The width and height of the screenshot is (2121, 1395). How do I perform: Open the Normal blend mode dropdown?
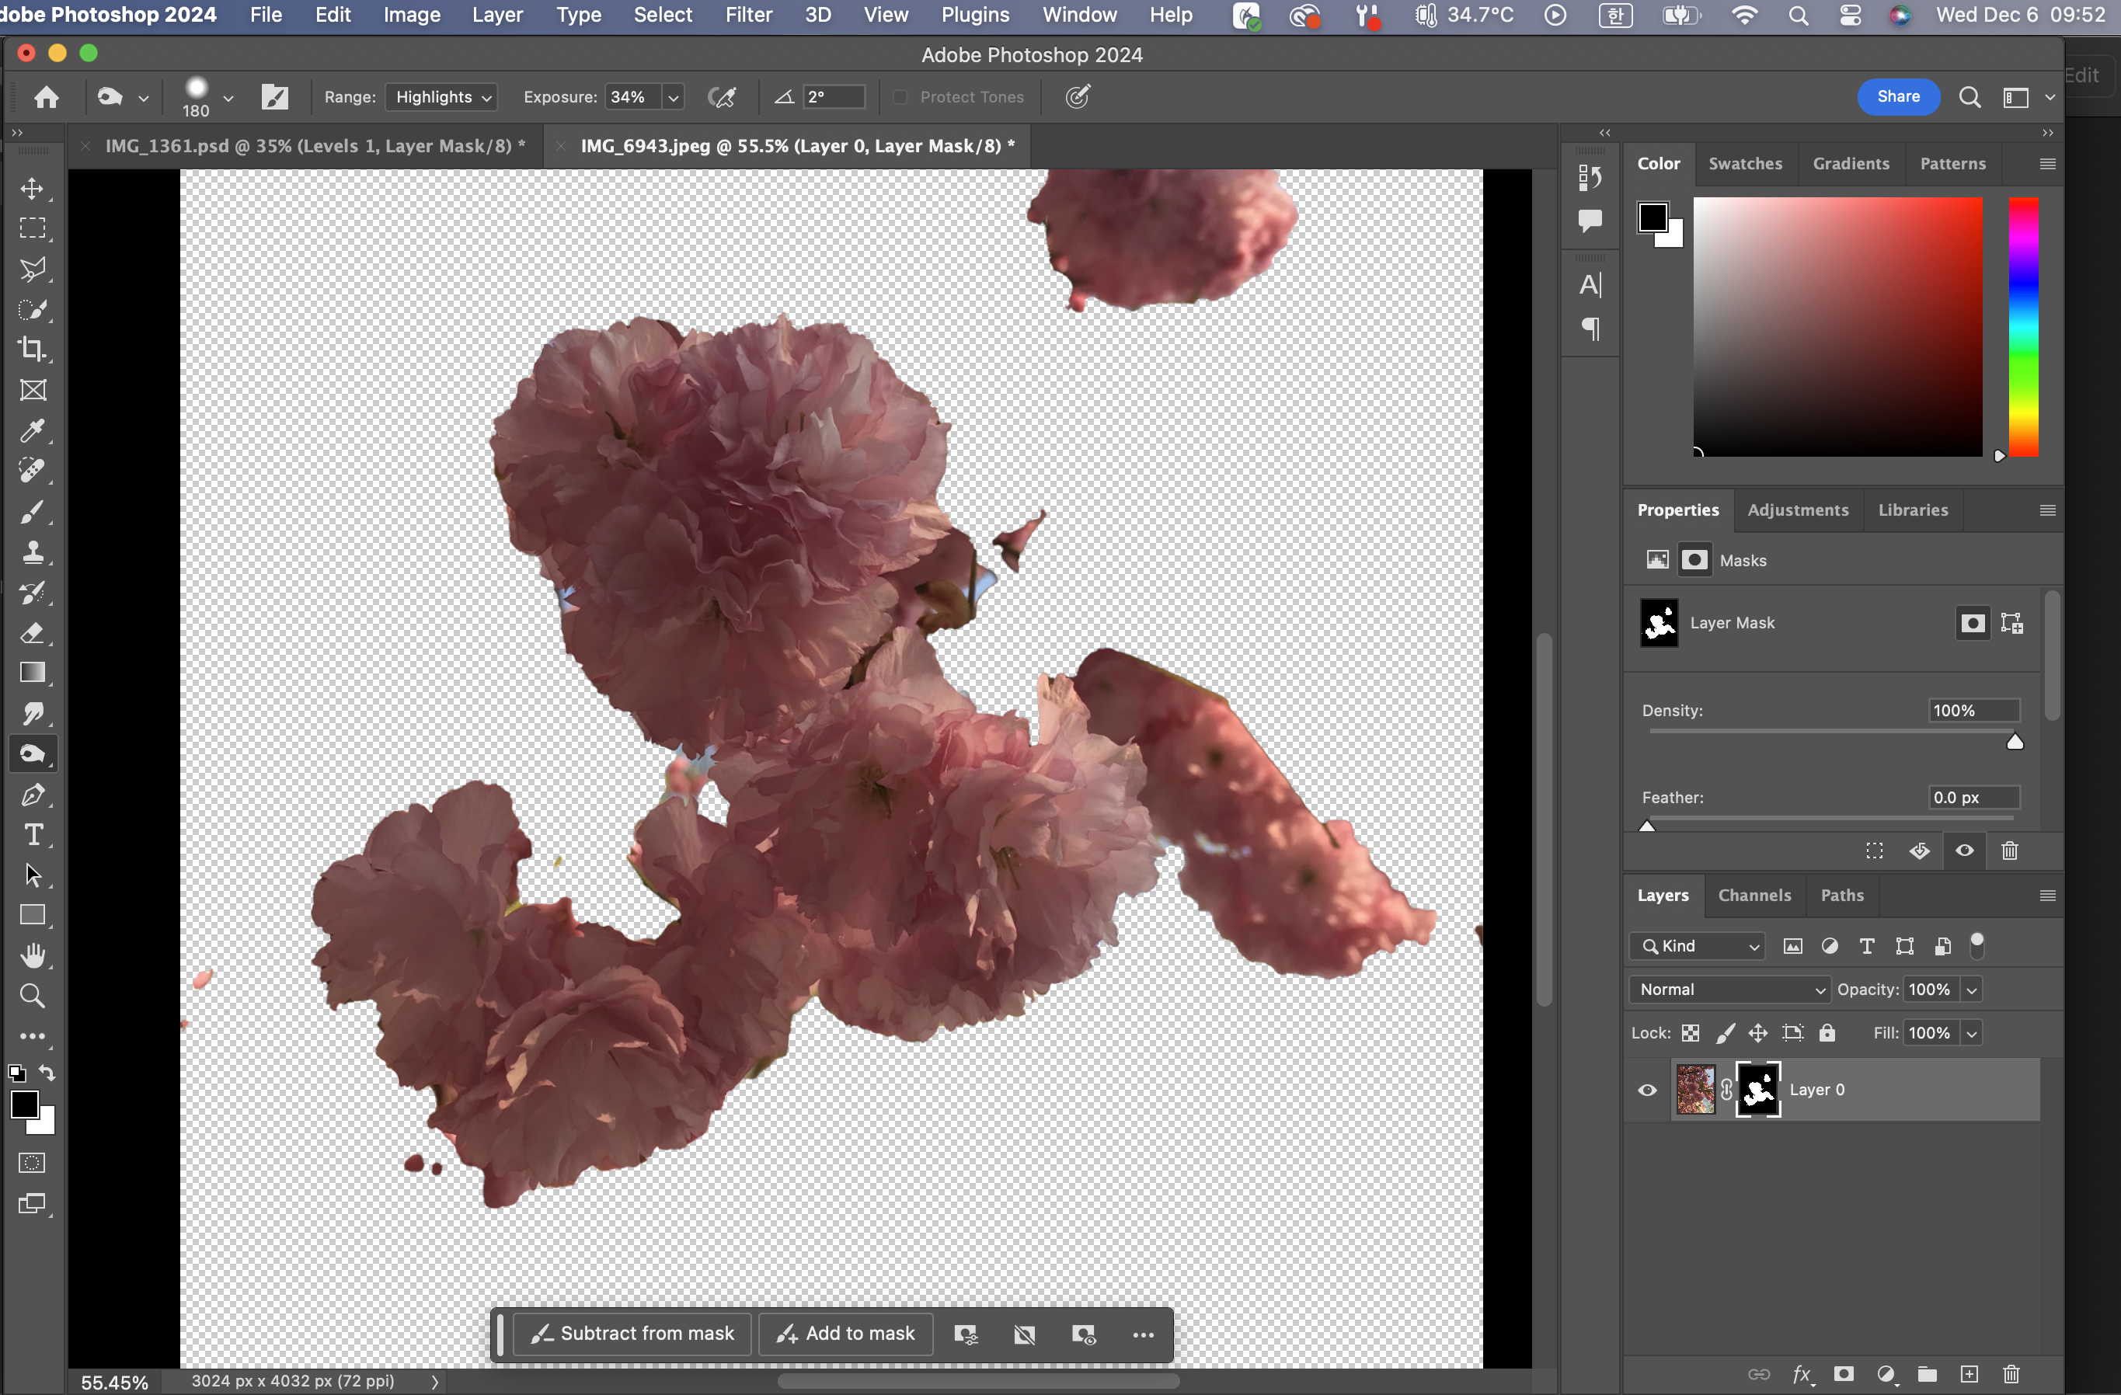(1729, 989)
